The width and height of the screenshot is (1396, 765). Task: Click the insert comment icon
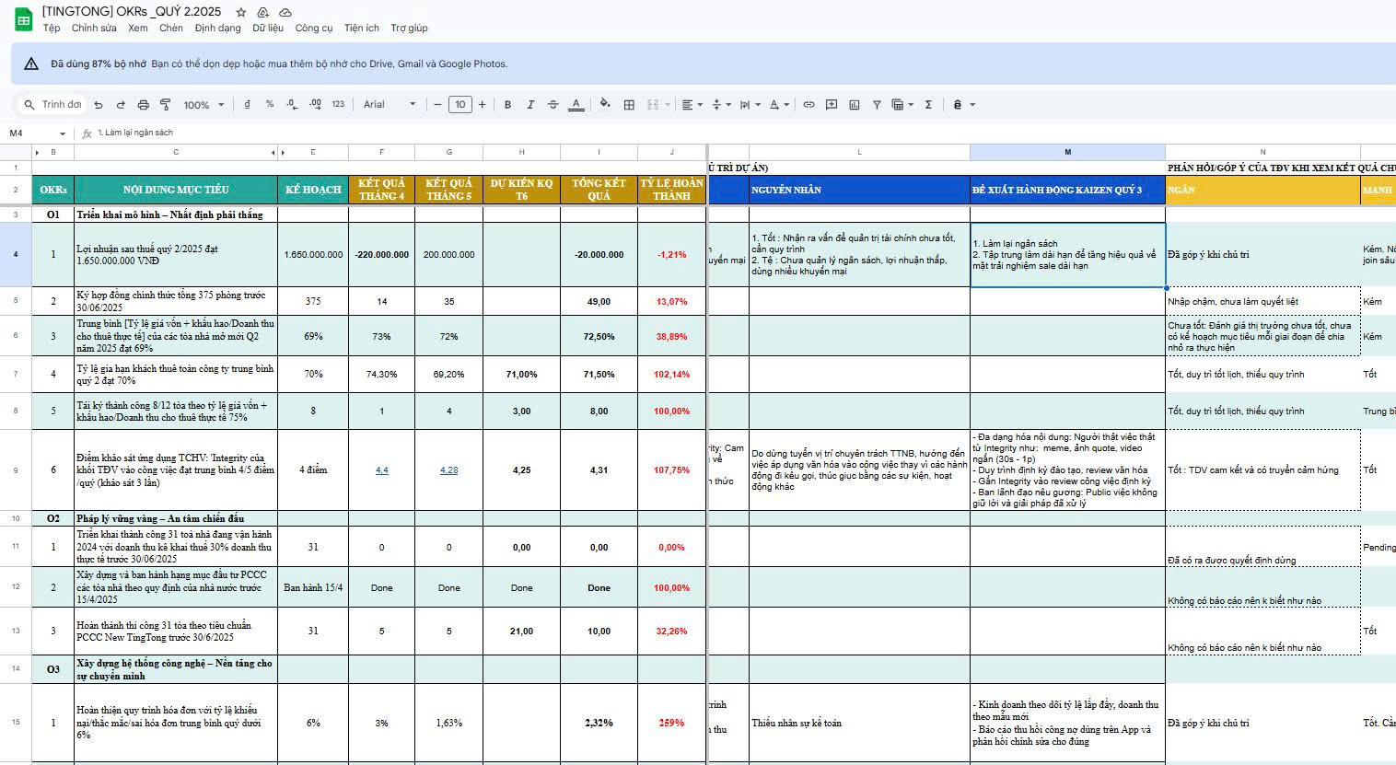[832, 105]
